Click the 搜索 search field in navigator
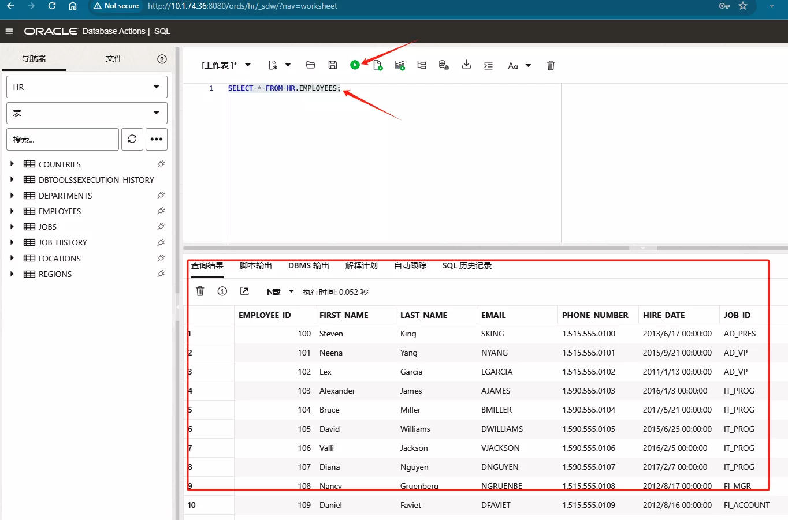The width and height of the screenshot is (788, 520). coord(62,139)
